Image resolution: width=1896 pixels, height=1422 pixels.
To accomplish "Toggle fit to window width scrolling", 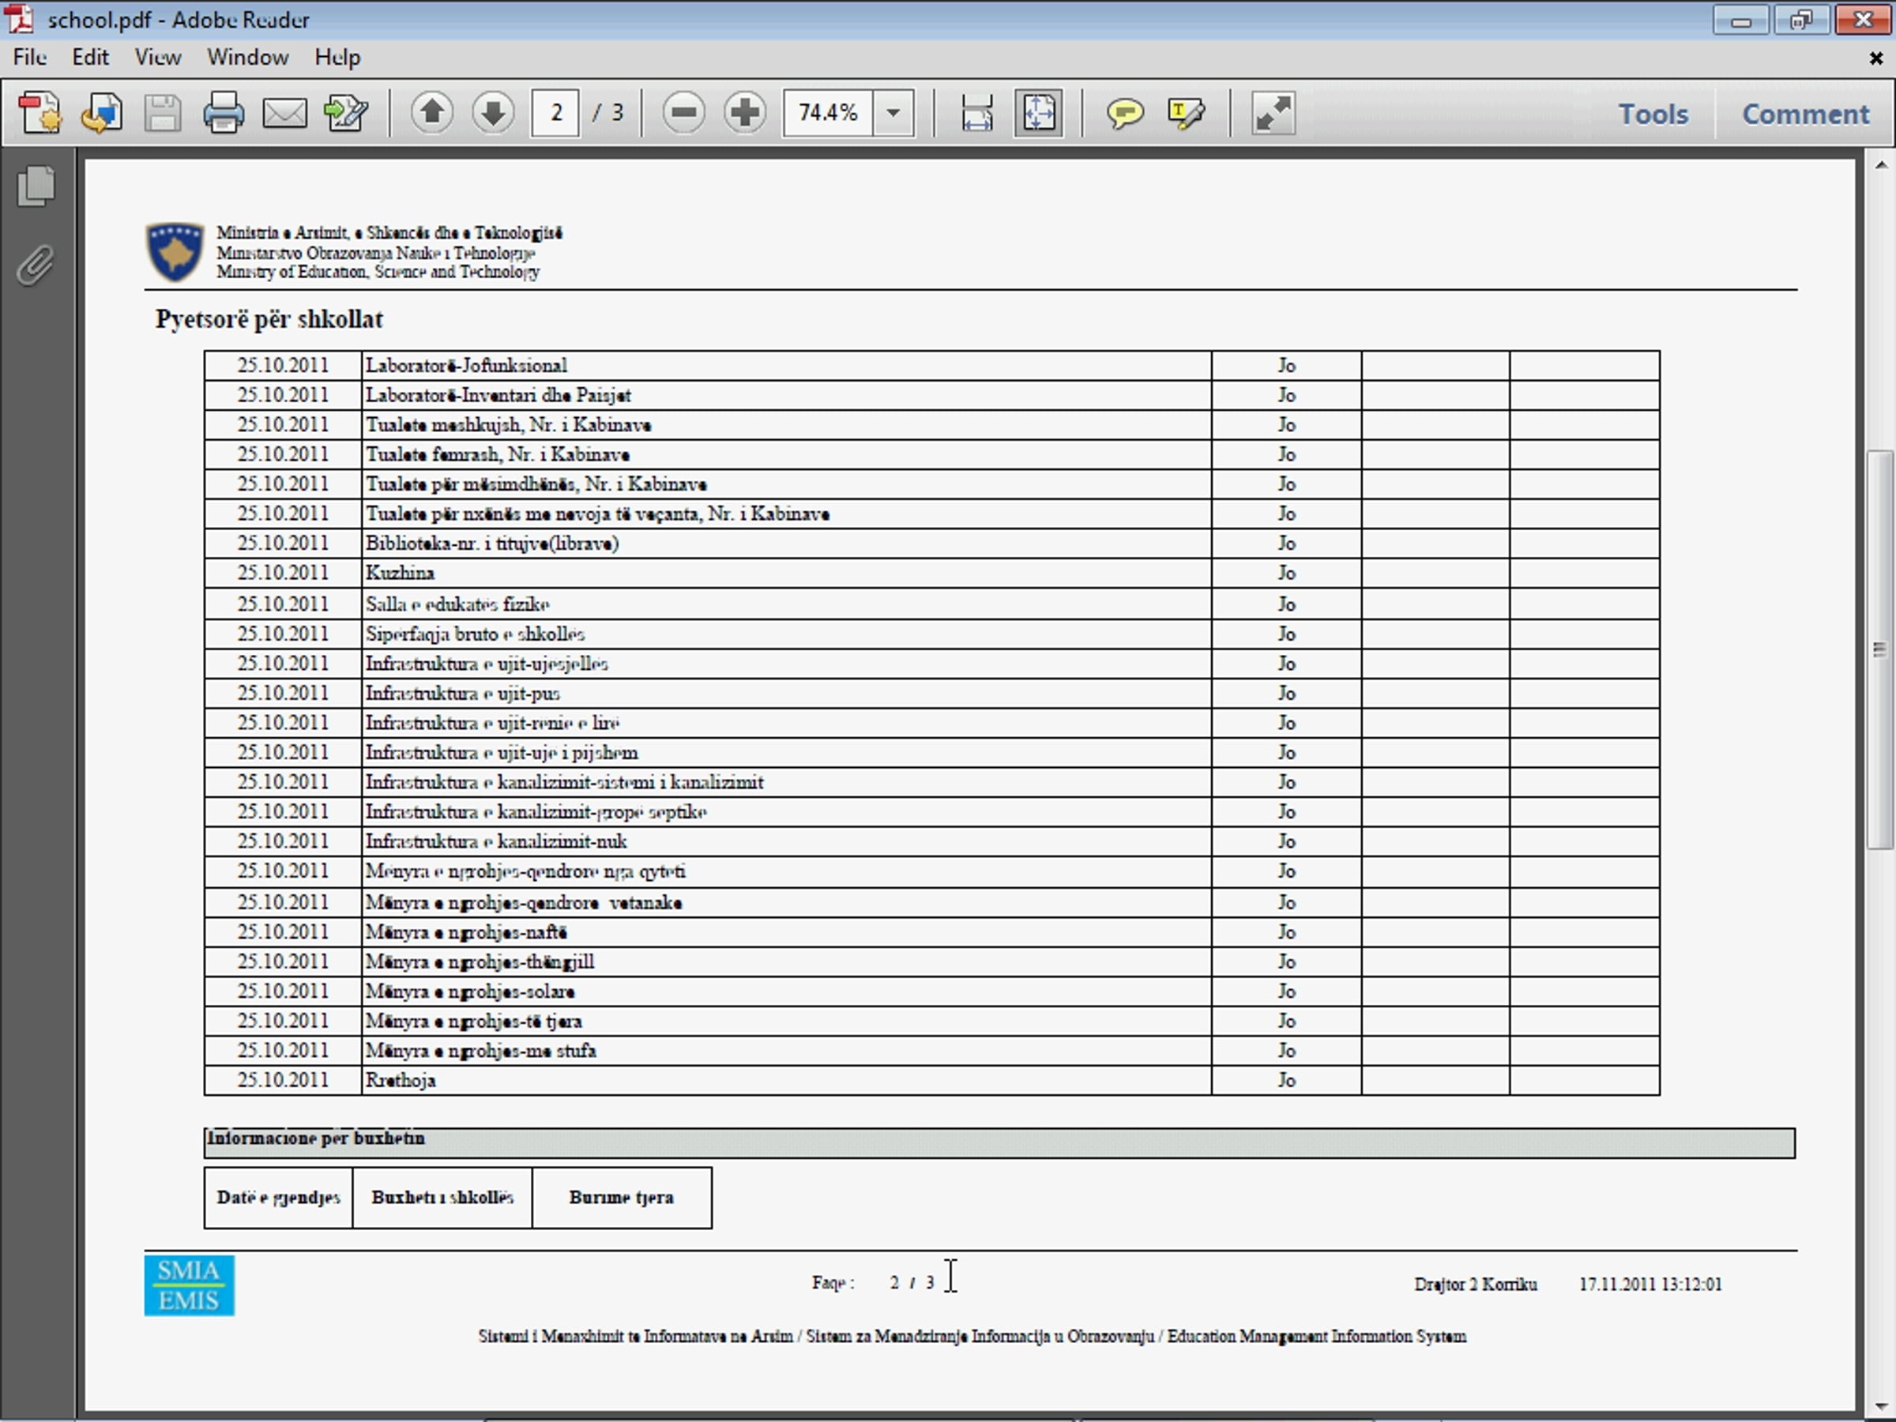I will coord(977,112).
